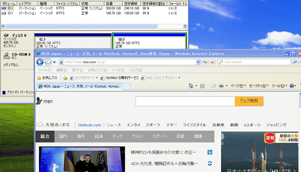Click the ショッピング navigation link
The image size is (301, 172).
coord(276,125)
